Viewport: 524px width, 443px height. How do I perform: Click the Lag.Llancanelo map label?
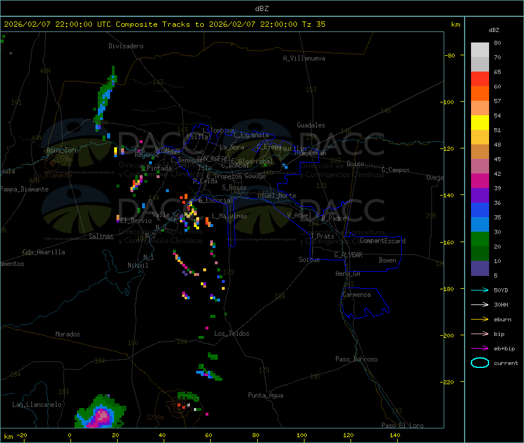point(37,405)
